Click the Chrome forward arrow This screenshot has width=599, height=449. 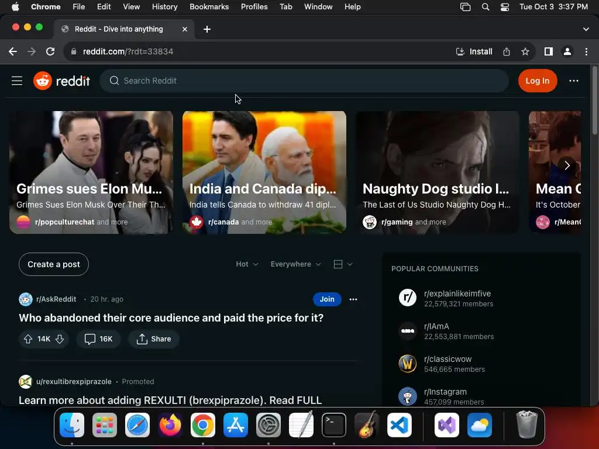(32, 51)
